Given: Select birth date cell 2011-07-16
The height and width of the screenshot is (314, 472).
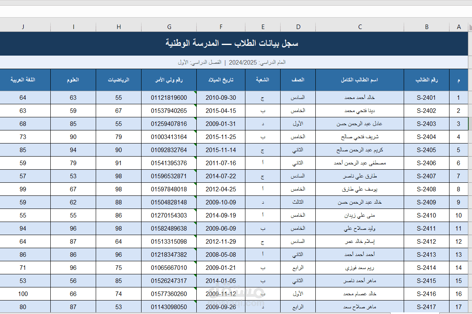Looking at the screenshot, I should tap(221, 163).
